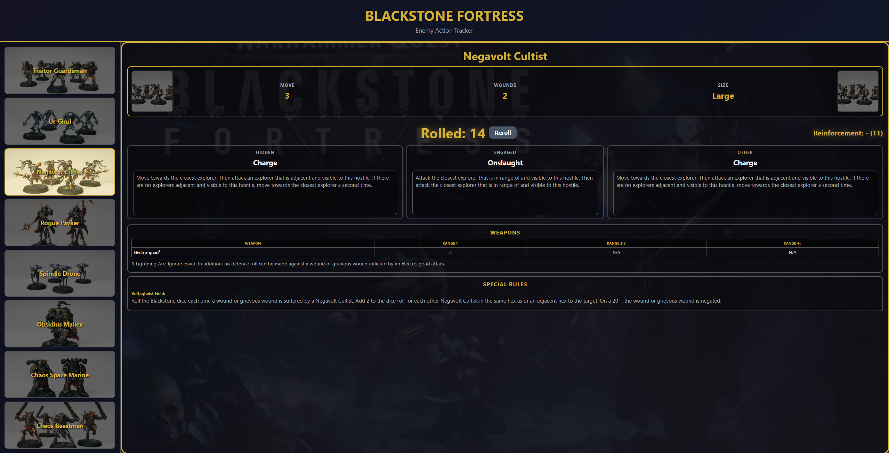Select the Chaos Space Marine card

pyautogui.click(x=60, y=374)
